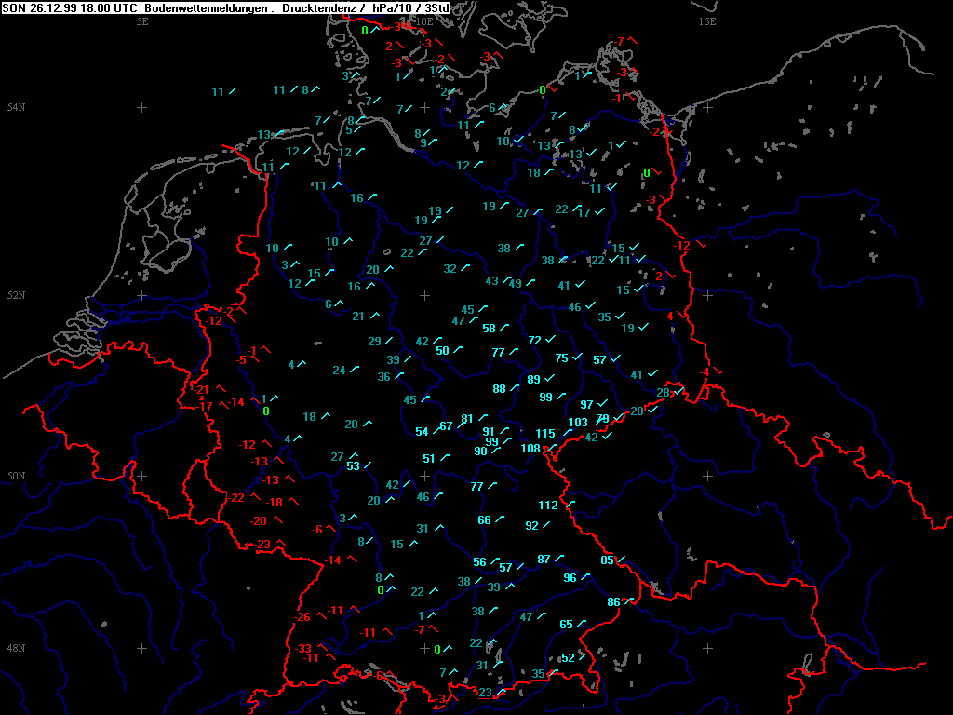Click the station value 108
Viewport: 953px width, 715px height.
(x=530, y=449)
